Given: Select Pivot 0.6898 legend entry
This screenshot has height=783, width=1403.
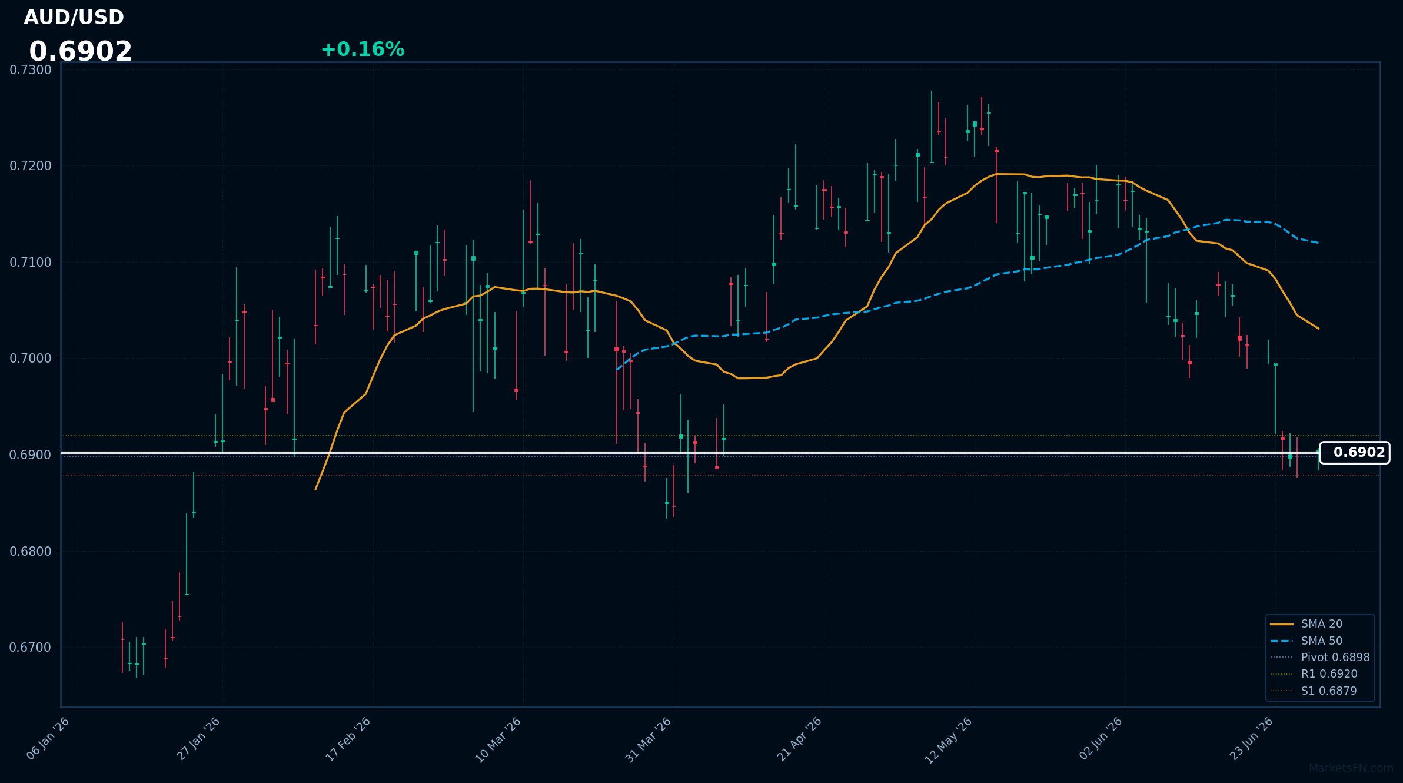Looking at the screenshot, I should 1320,658.
